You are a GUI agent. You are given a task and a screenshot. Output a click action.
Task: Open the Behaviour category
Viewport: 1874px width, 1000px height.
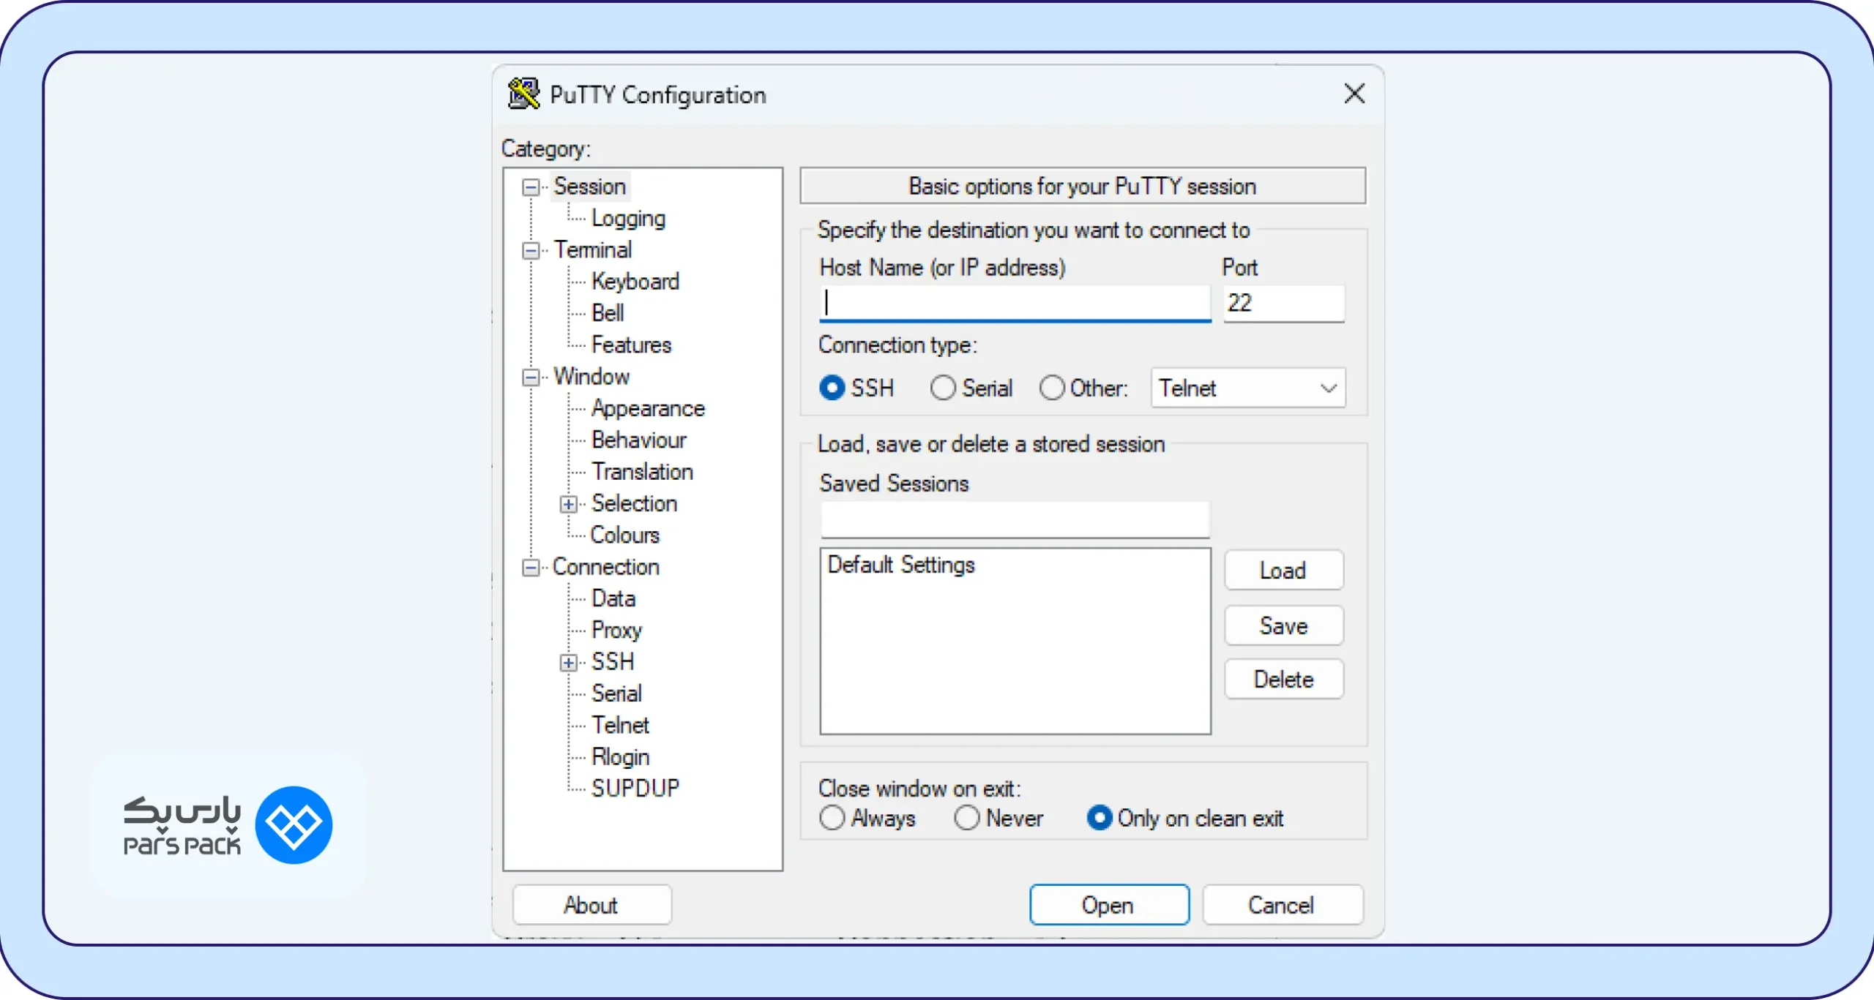[639, 440]
